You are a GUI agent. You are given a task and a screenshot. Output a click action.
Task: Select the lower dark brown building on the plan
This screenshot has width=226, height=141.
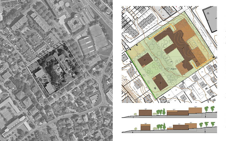160,82
